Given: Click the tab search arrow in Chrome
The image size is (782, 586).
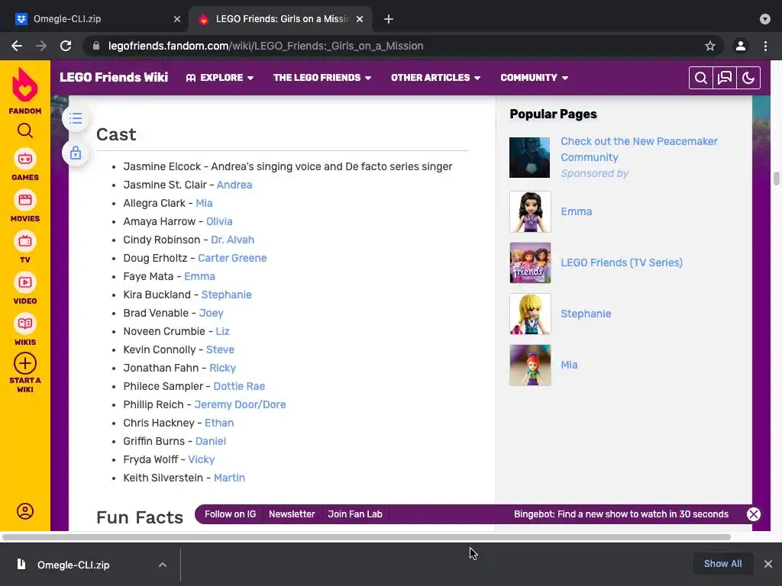Looking at the screenshot, I should point(765,19).
